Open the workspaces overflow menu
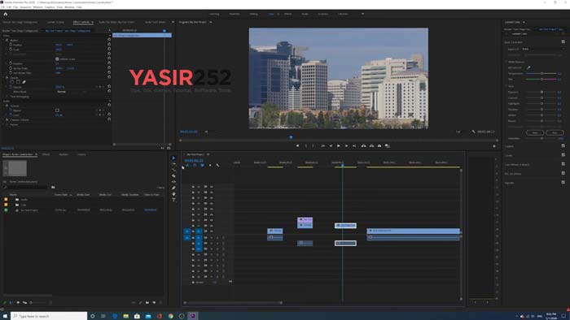Image resolution: width=570 pixels, height=320 pixels. pos(362,14)
